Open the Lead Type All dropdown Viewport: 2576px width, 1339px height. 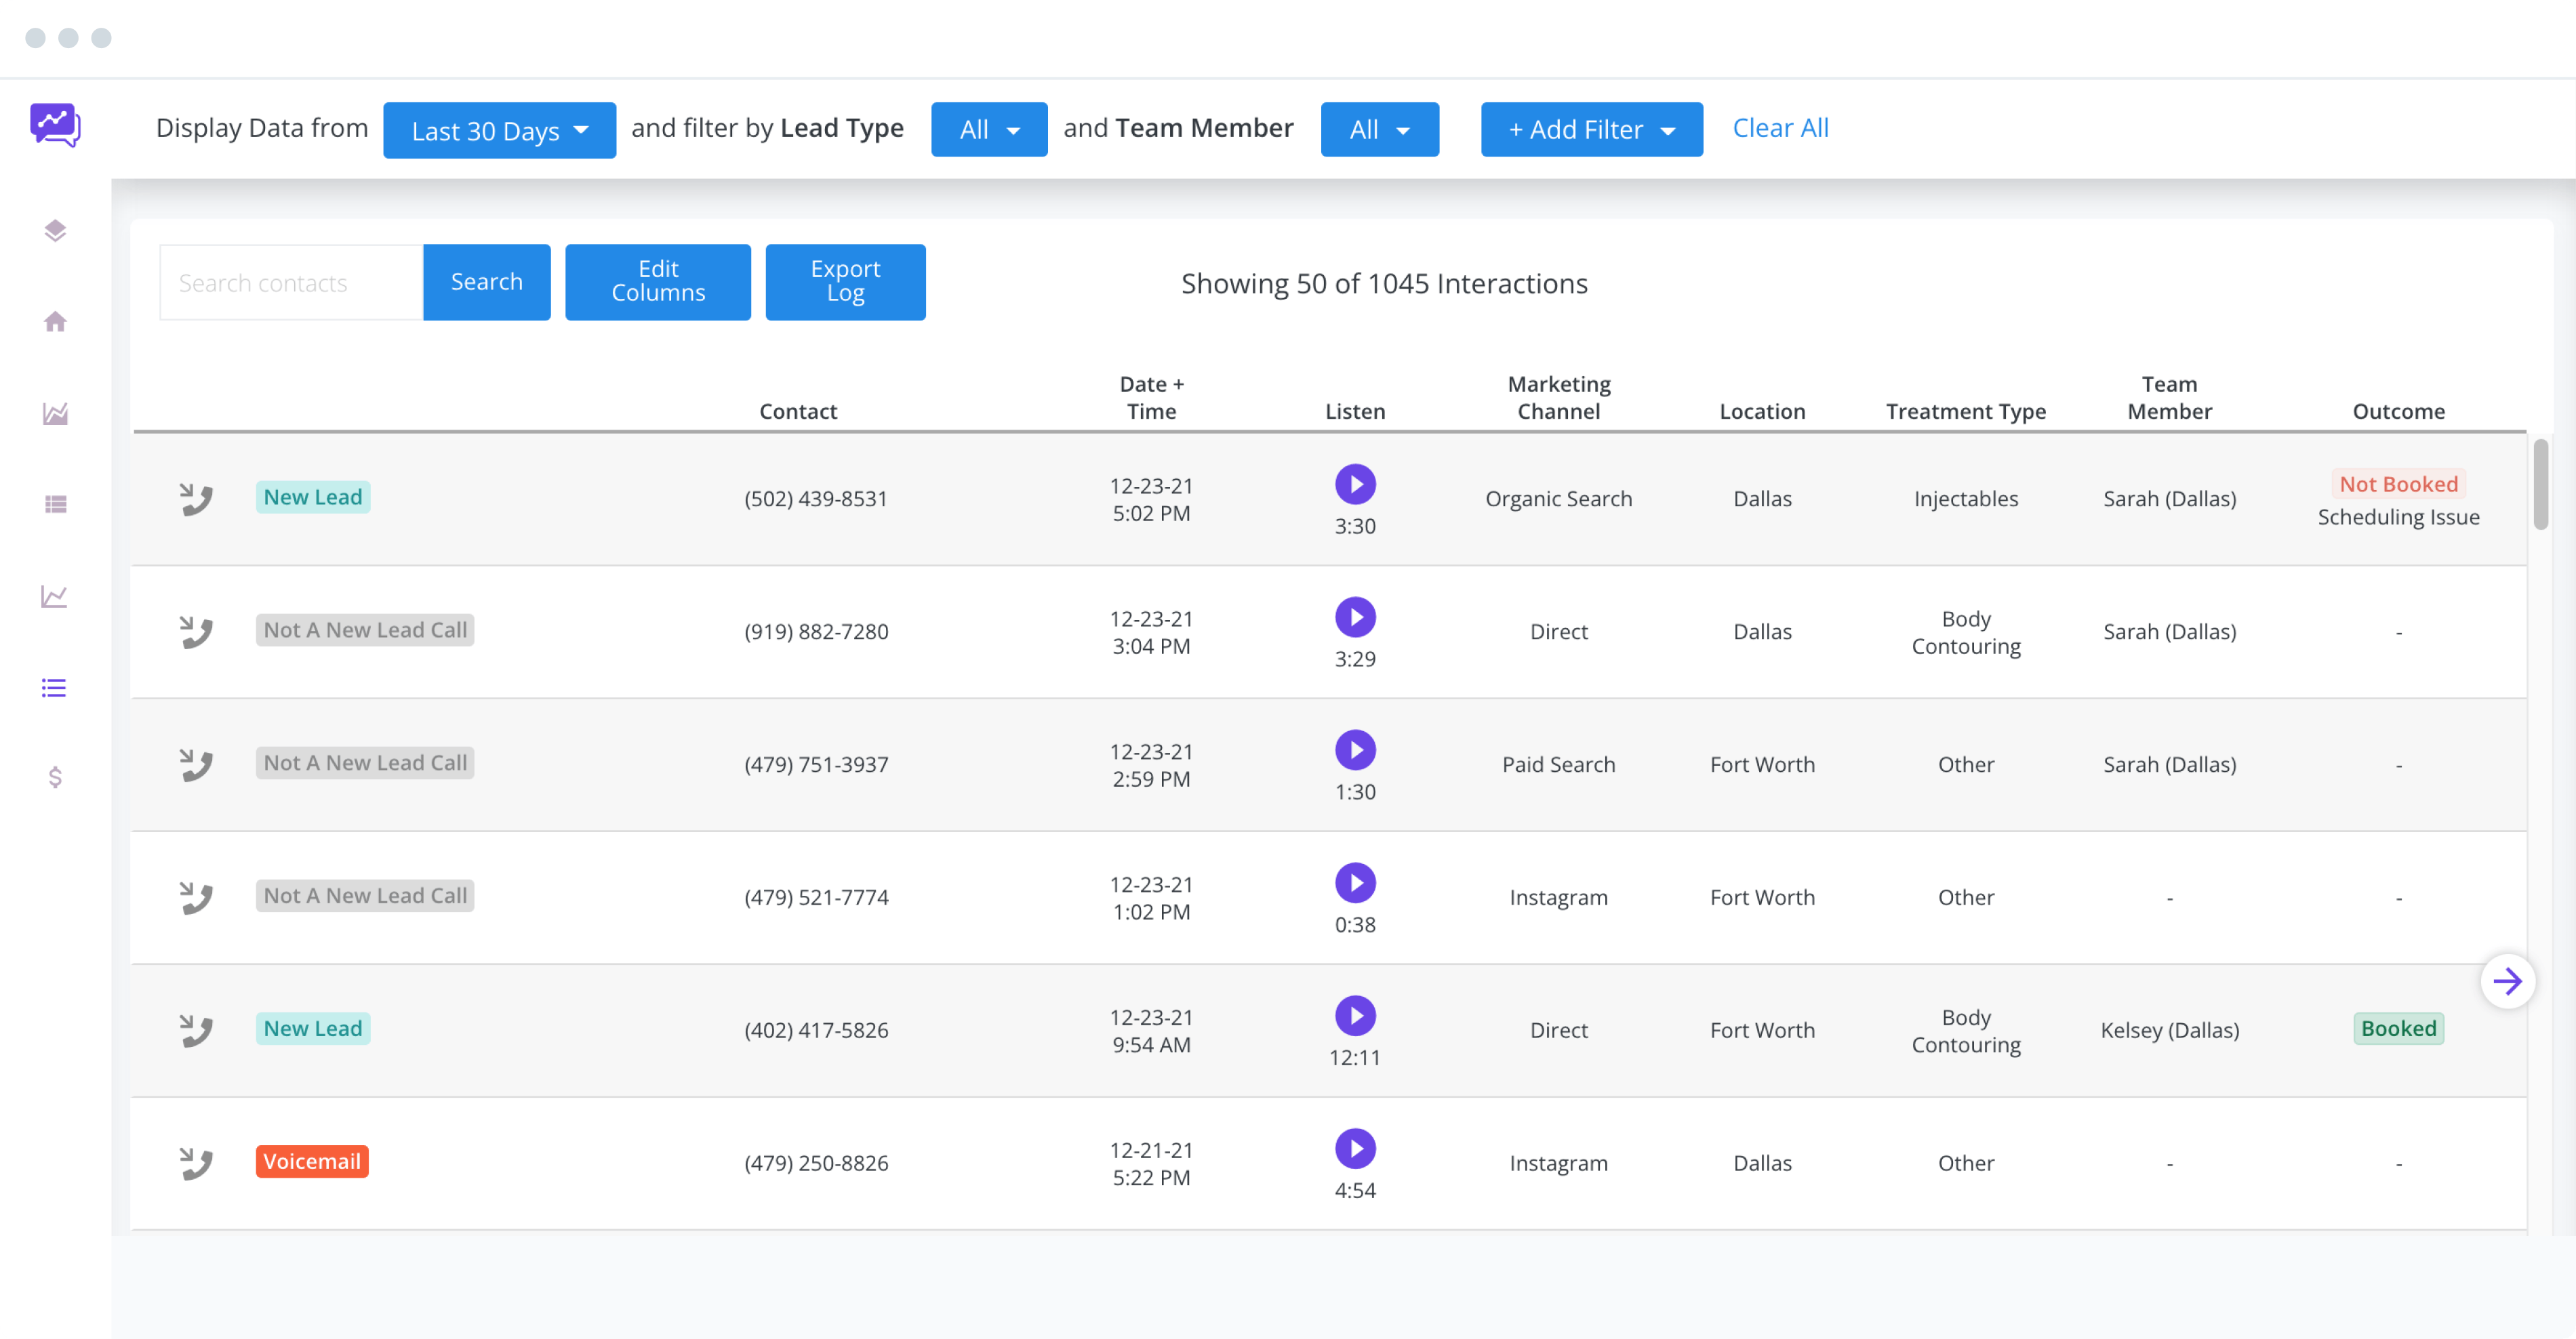(988, 130)
